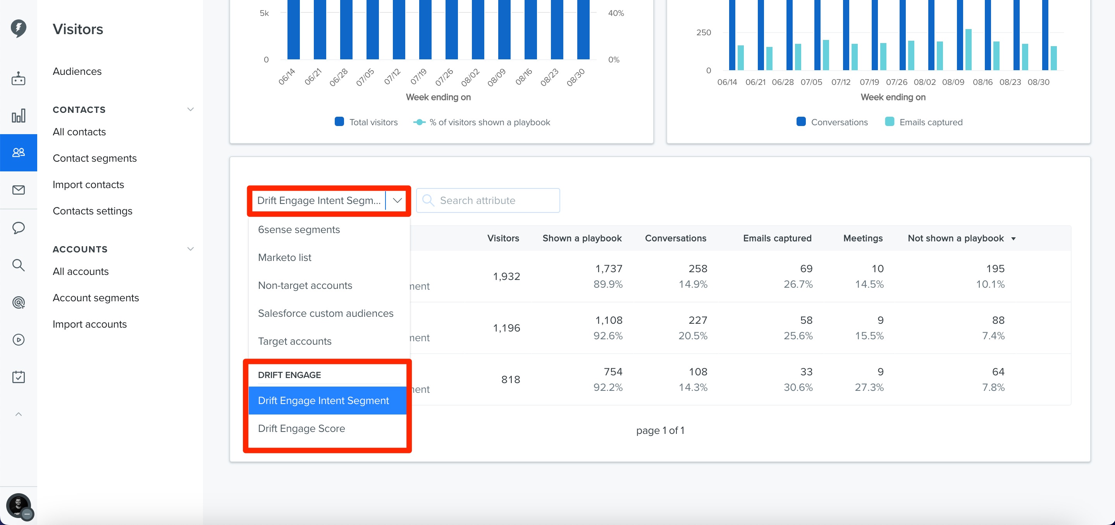Choose 6sense segments option
Viewport: 1115px width, 525px height.
[x=328, y=230]
